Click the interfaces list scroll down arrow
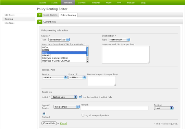Screen dimensions: 185x129 coord(87,61)
